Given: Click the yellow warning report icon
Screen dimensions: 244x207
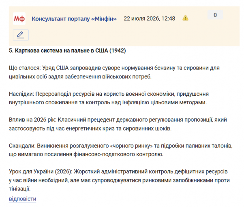Looking at the screenshot, I should pos(185,18).
